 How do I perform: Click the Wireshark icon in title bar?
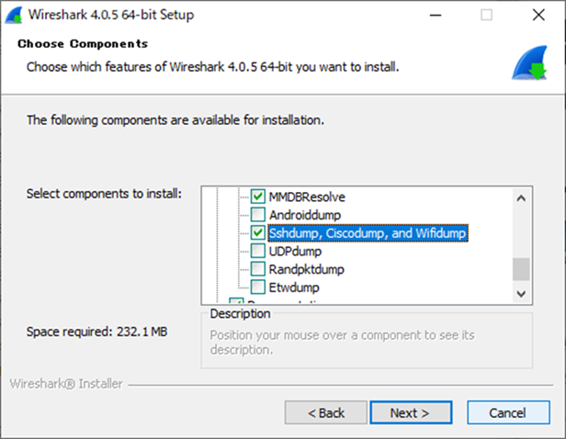[14, 15]
